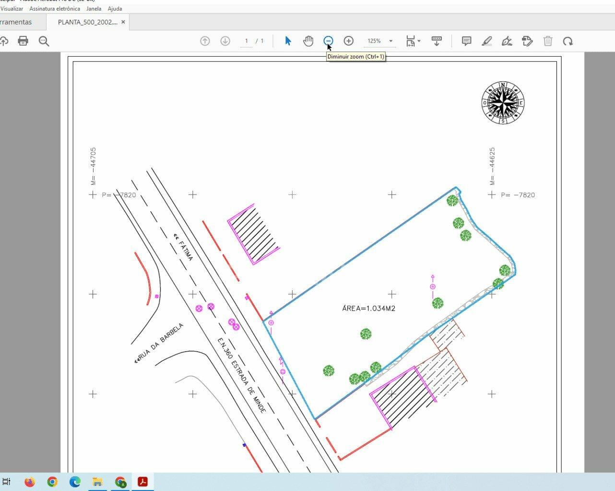The width and height of the screenshot is (615, 491).
Task: Go to the previous page with the up arrow
Action: [x=205, y=41]
